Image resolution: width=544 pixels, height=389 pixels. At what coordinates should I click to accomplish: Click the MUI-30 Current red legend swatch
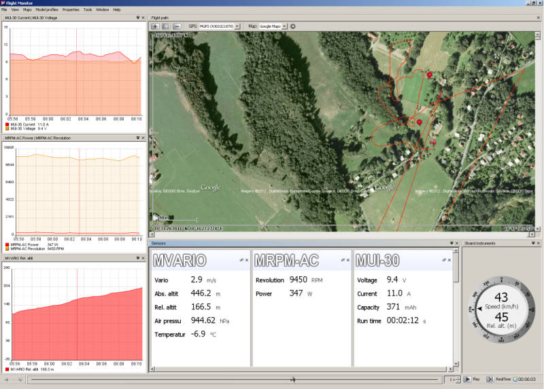[x=7, y=124]
